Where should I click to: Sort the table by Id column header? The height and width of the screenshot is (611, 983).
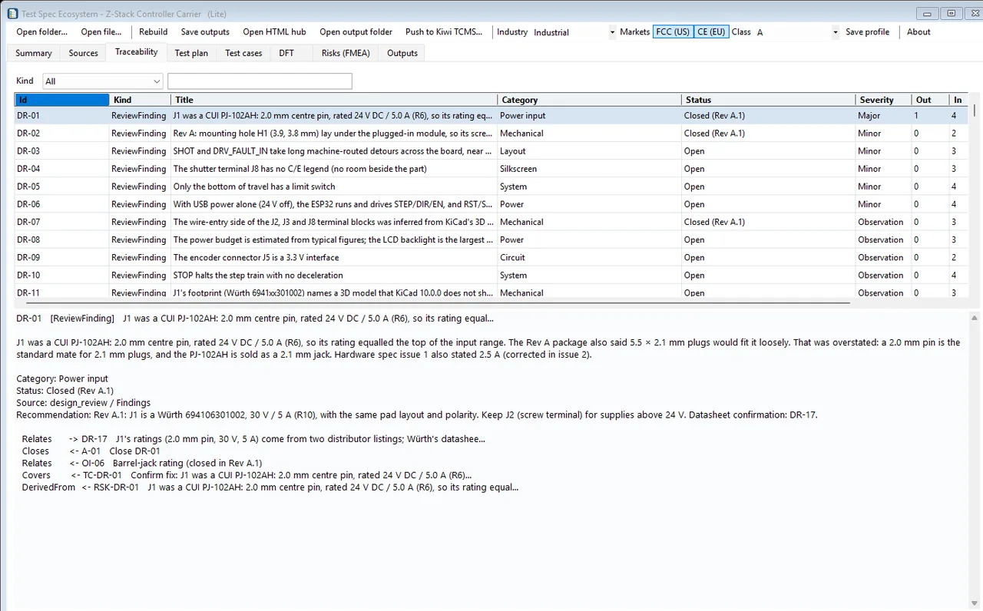pos(62,100)
